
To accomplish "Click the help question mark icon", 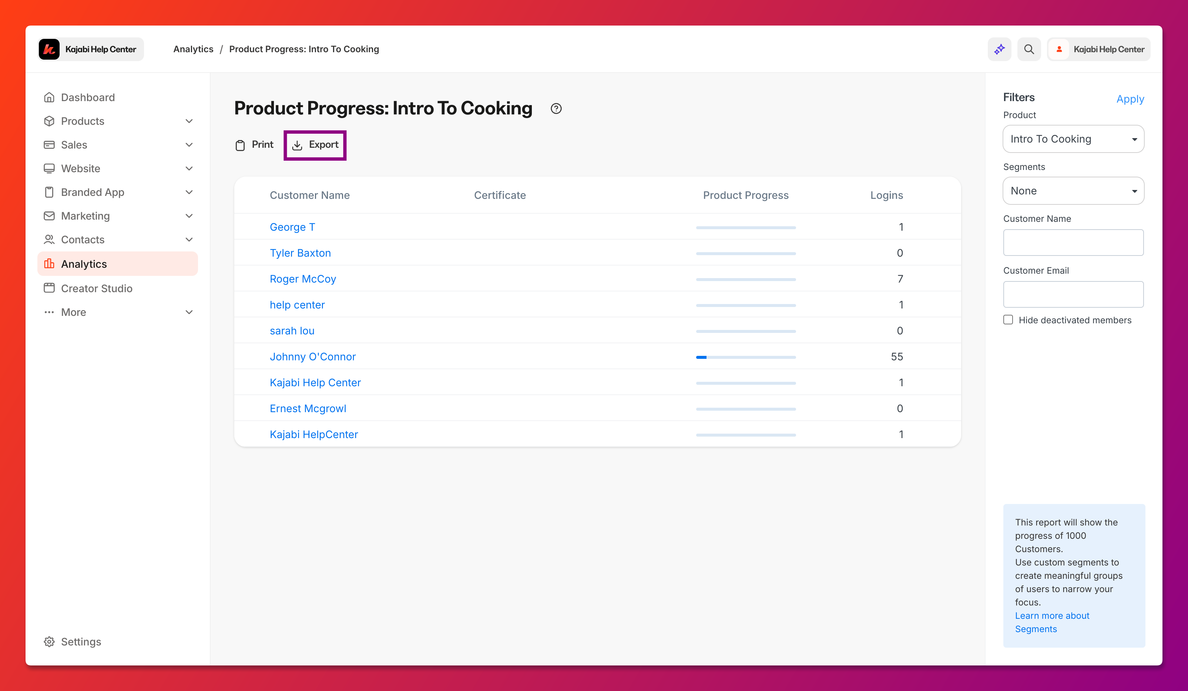I will (556, 109).
